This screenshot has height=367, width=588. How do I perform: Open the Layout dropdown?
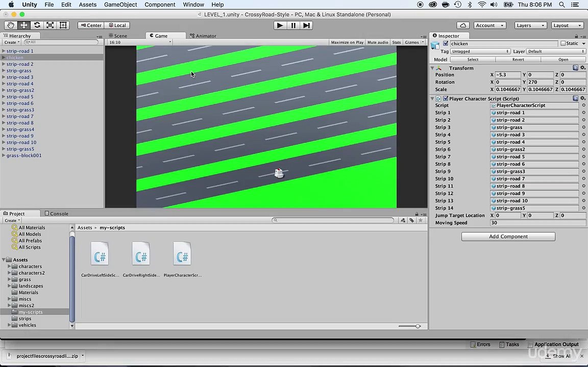tap(567, 25)
